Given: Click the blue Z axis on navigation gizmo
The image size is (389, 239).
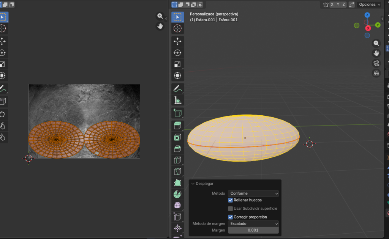Looking at the screenshot, I should click(367, 15).
